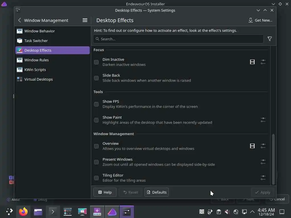This screenshot has width=291, height=218.
Task: Enable the Show FPS checkbox
Action: click(x=96, y=104)
